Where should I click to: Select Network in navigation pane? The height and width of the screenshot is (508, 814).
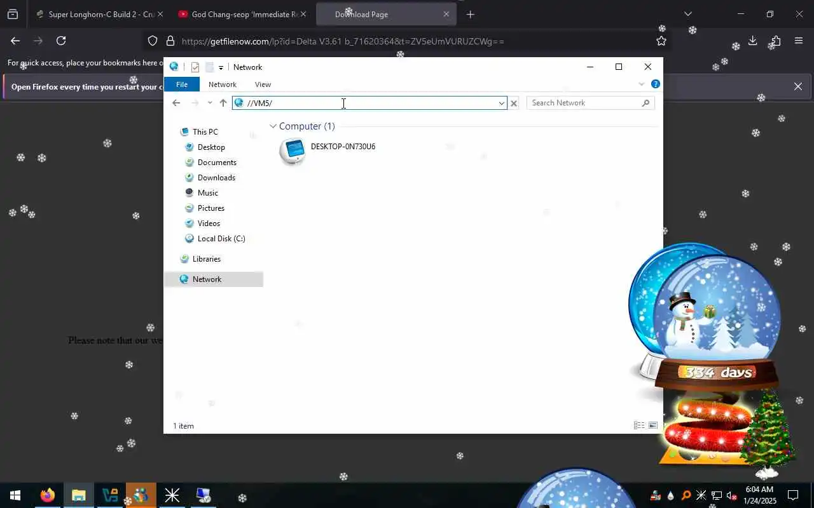tap(213, 279)
